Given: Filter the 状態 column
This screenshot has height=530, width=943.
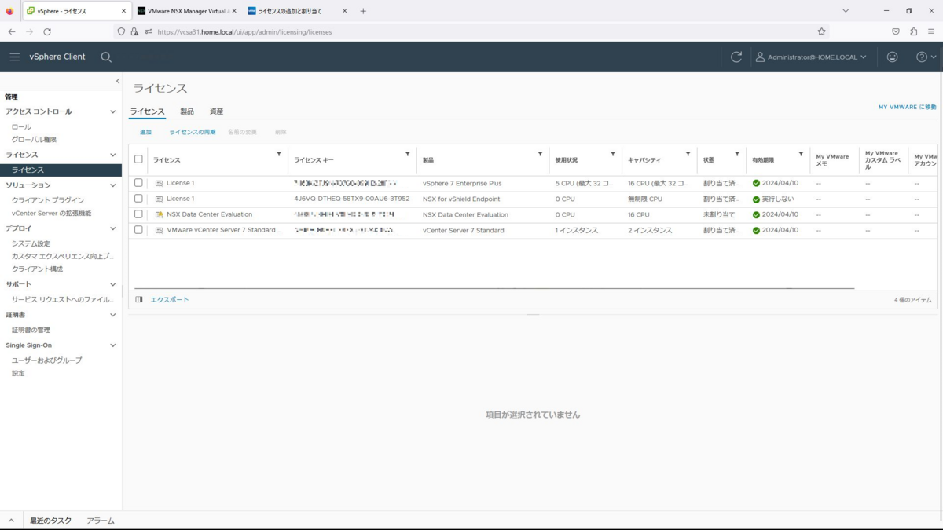Looking at the screenshot, I should point(737,154).
